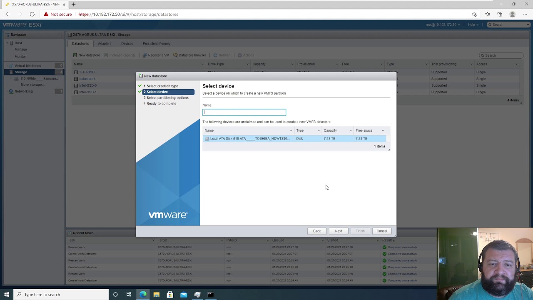Cancel the New datastore wizard
The image size is (533, 300).
(x=382, y=231)
